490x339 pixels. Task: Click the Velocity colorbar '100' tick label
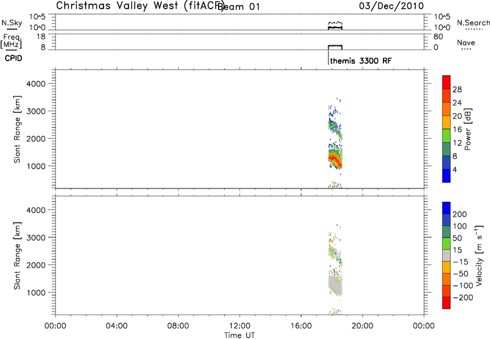pyautogui.click(x=459, y=226)
